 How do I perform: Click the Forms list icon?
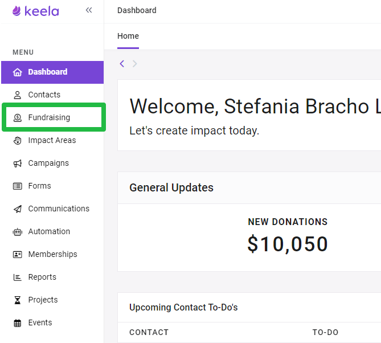[18, 186]
